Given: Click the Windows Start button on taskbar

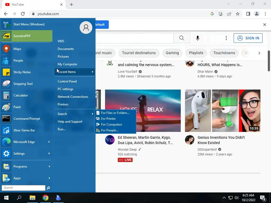Looking at the screenshot, I should [6, 198].
